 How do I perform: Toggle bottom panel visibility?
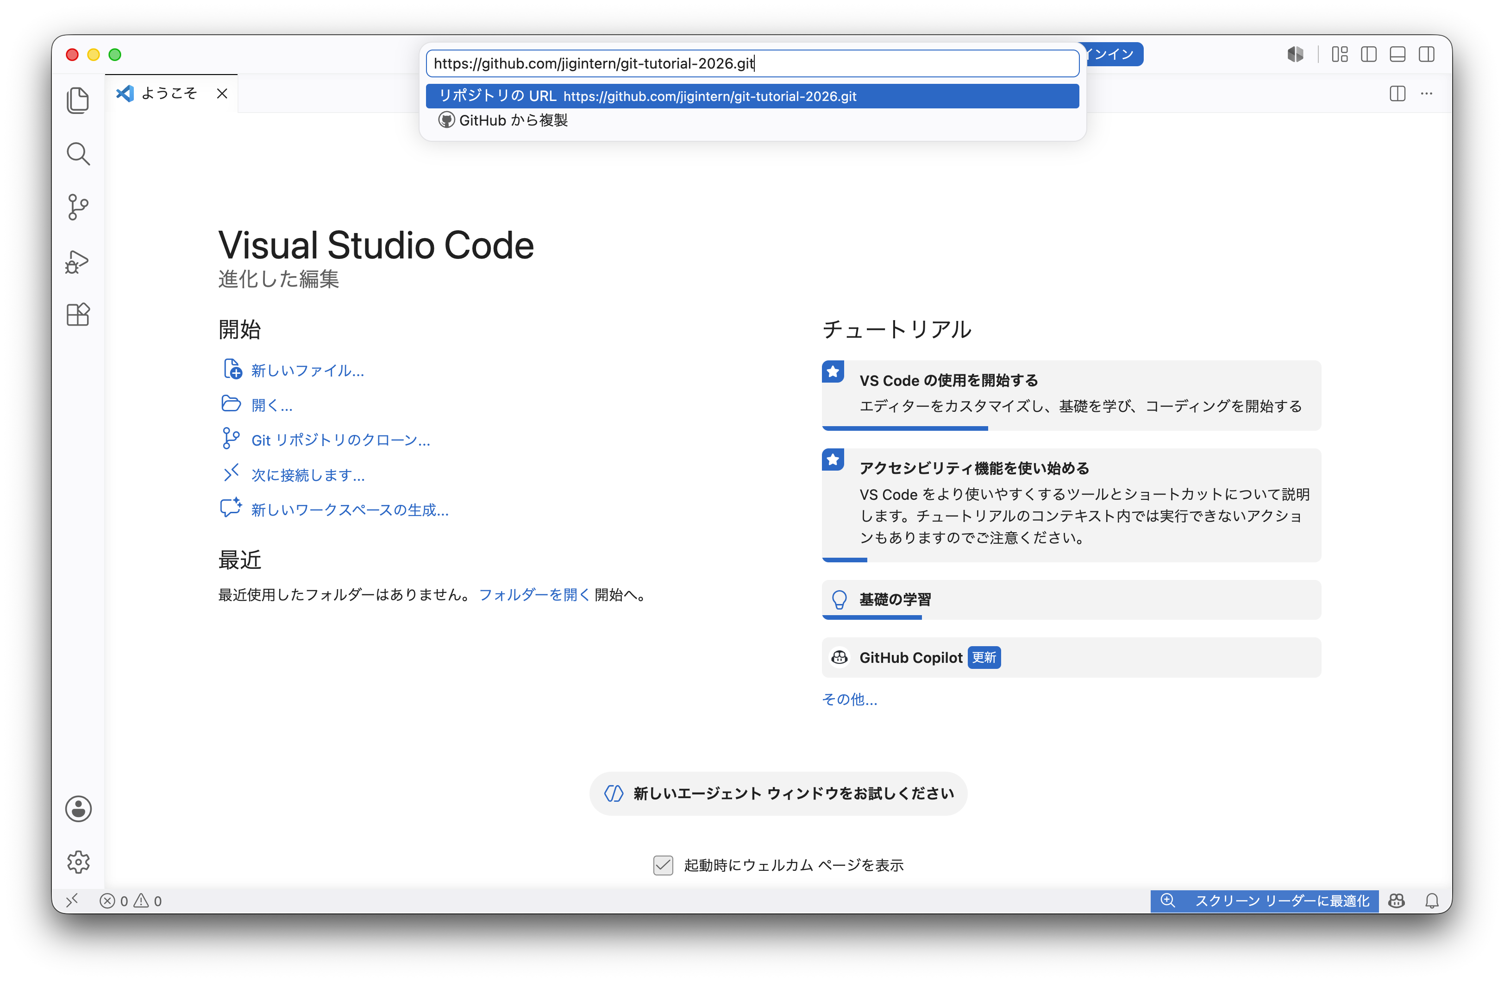[1397, 54]
